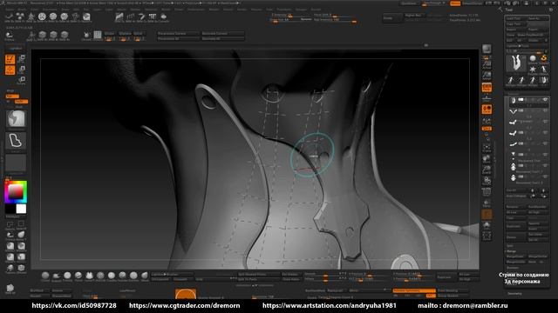Hide the top subtool using its eye icon
Viewport: 558px width, 313px height.
pyautogui.click(x=545, y=100)
